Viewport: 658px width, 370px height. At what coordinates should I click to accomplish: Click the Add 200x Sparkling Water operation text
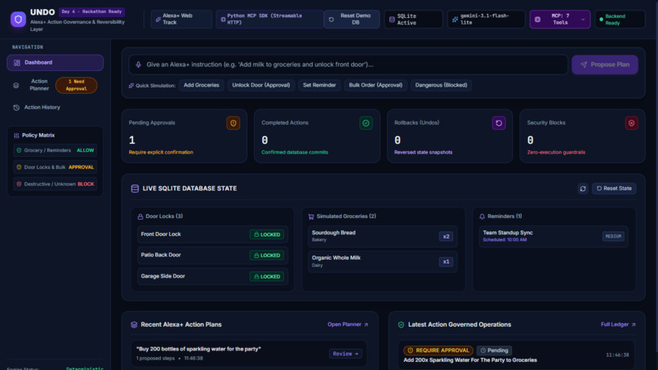coord(470,360)
